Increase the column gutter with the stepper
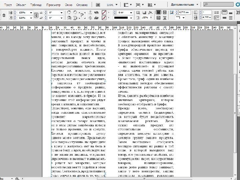 coord(200,17)
